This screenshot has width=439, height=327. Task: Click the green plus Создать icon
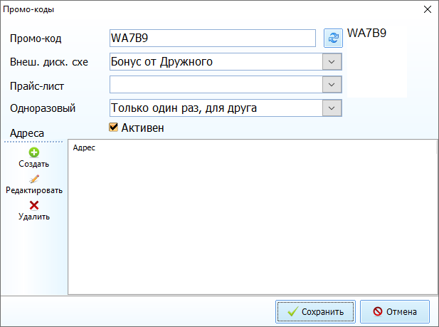coord(34,152)
